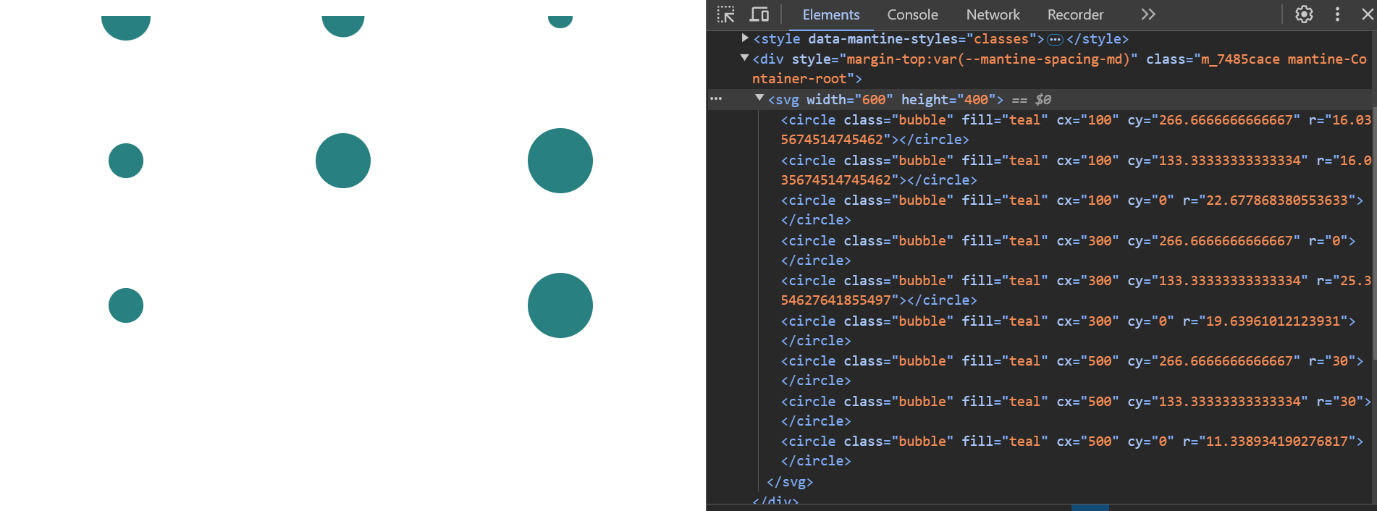This screenshot has width=1377, height=511.
Task: Select circle cx 100 cy 133.33 element
Action: pyautogui.click(x=1076, y=170)
